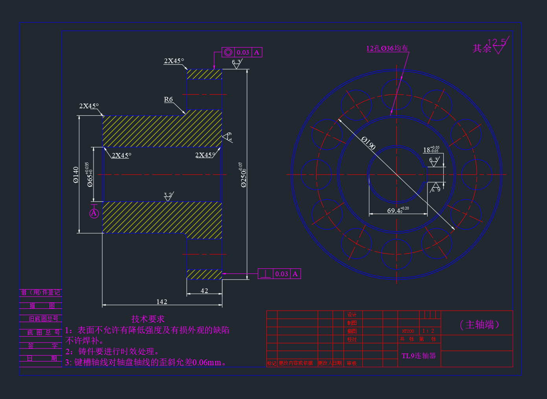Click the 42 flange width dimension
The height and width of the screenshot is (399, 547).
click(204, 291)
